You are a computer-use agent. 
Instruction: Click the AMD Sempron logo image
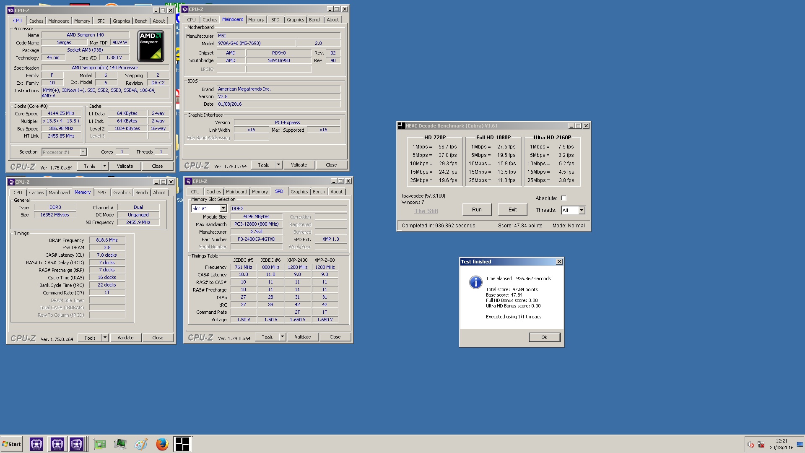coord(151,46)
